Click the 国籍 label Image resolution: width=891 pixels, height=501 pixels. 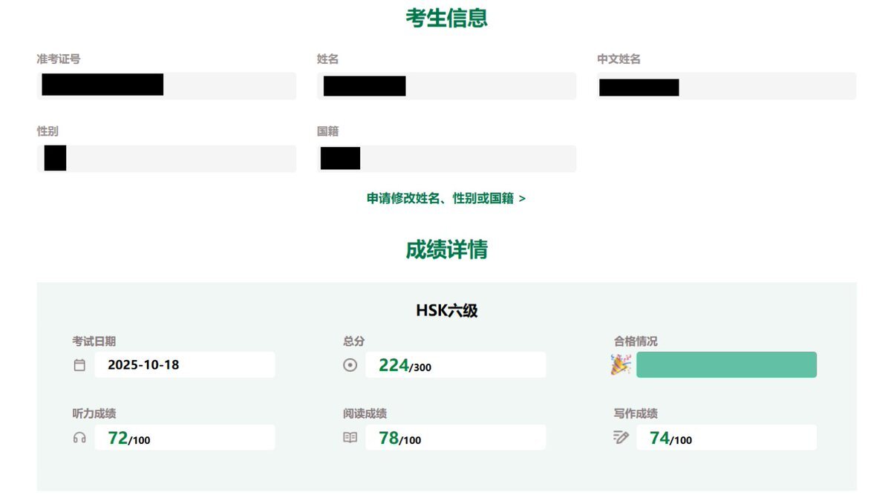pyautogui.click(x=327, y=131)
